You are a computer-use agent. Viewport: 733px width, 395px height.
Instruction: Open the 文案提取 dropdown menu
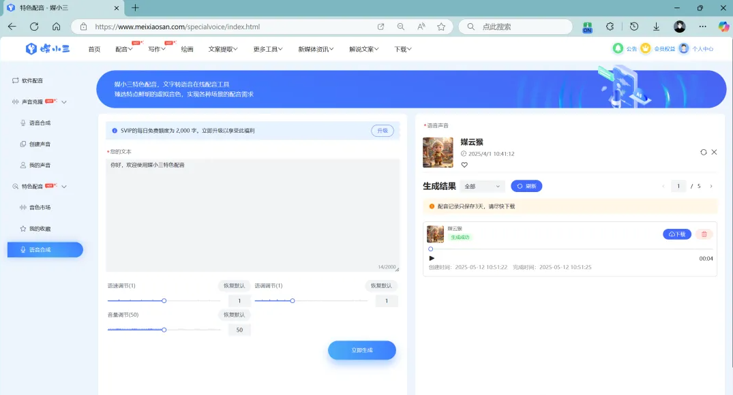223,49
